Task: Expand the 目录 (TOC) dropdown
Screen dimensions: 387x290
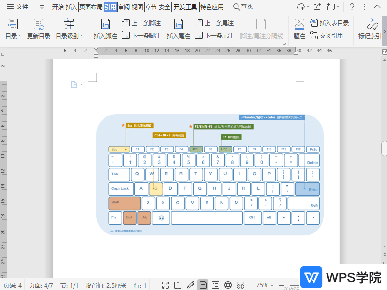Action: pyautogui.click(x=13, y=36)
